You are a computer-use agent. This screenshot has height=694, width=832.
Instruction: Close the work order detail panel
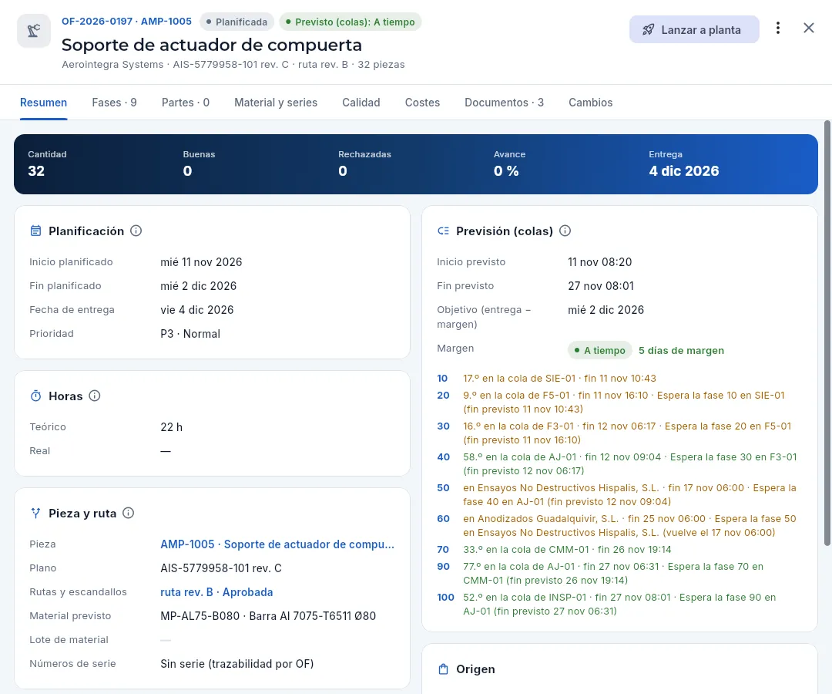tap(809, 28)
